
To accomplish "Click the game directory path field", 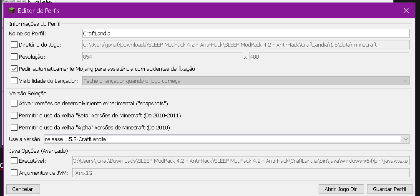I will tap(246, 45).
